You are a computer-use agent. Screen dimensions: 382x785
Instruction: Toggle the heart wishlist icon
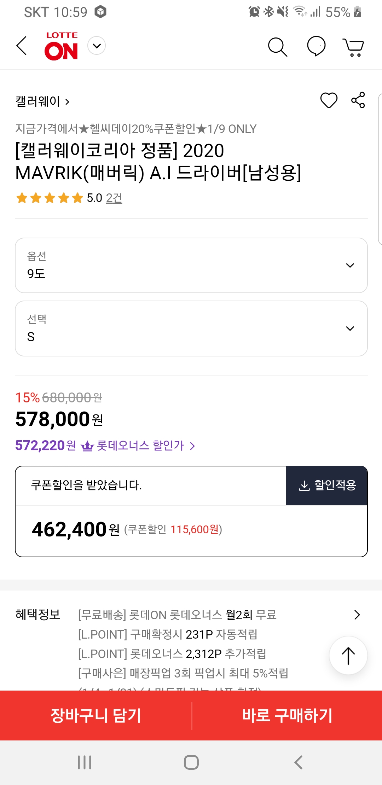pyautogui.click(x=329, y=100)
